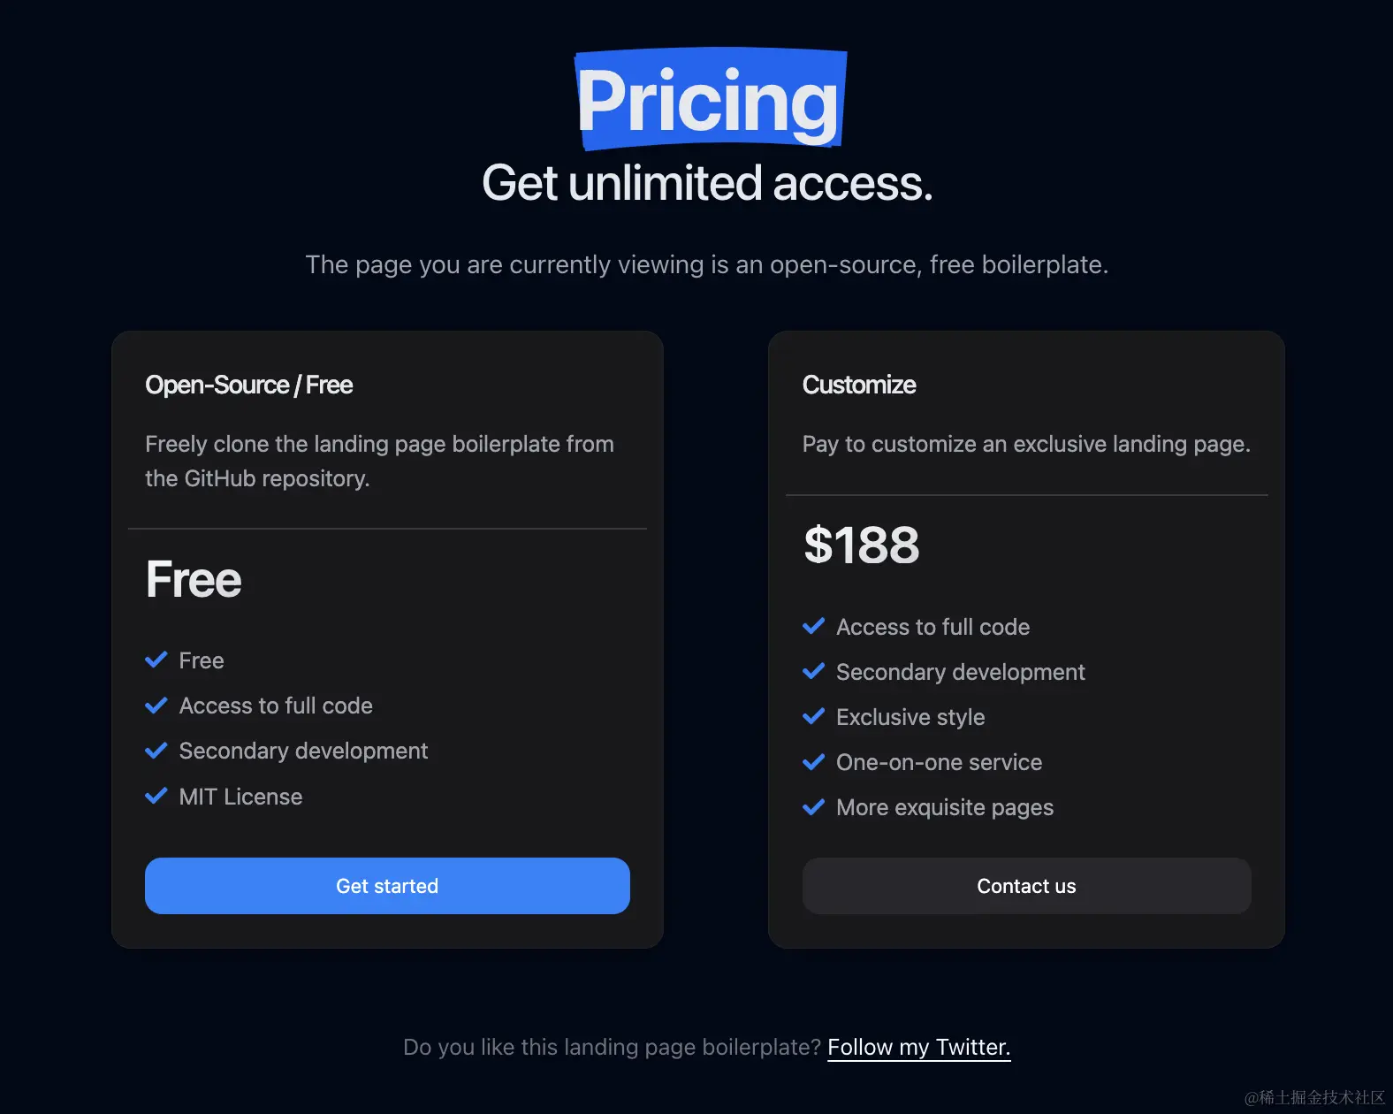The height and width of the screenshot is (1114, 1393).
Task: Open the Follow my Twitter link
Action: 918,1048
